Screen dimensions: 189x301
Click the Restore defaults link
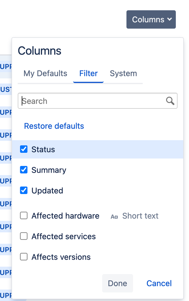(x=54, y=126)
